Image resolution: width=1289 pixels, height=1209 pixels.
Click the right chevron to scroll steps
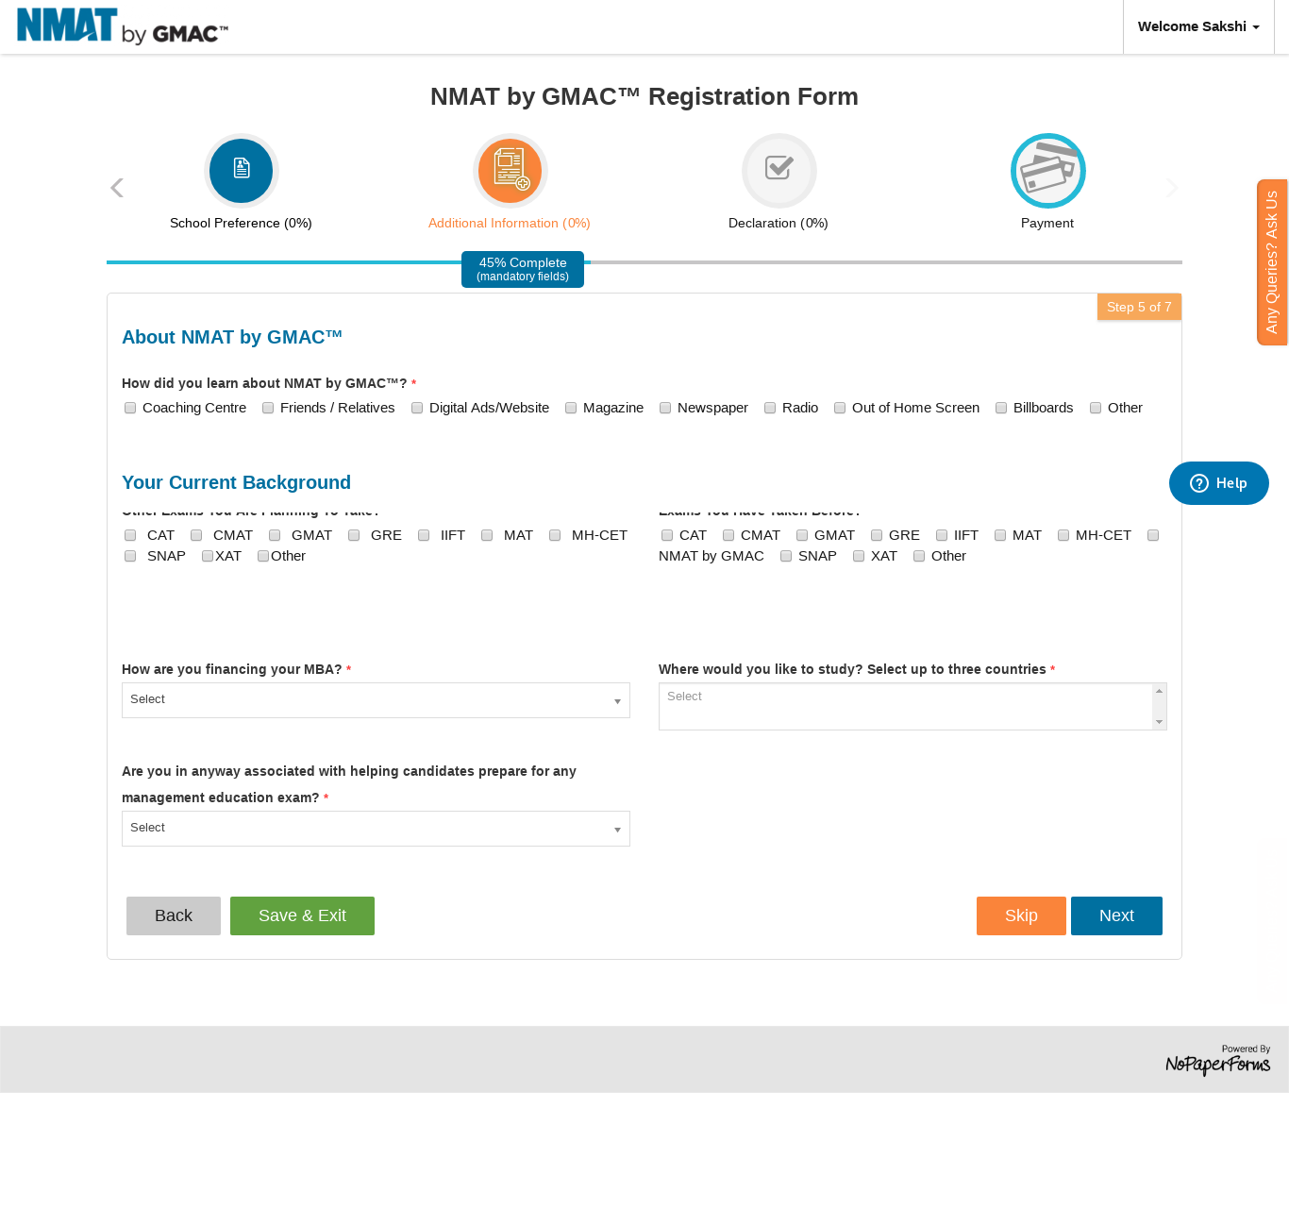(x=1171, y=187)
